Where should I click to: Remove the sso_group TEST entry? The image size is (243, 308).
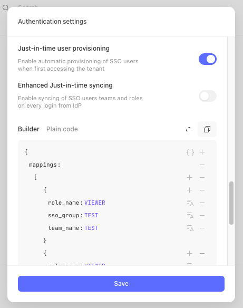(202, 216)
